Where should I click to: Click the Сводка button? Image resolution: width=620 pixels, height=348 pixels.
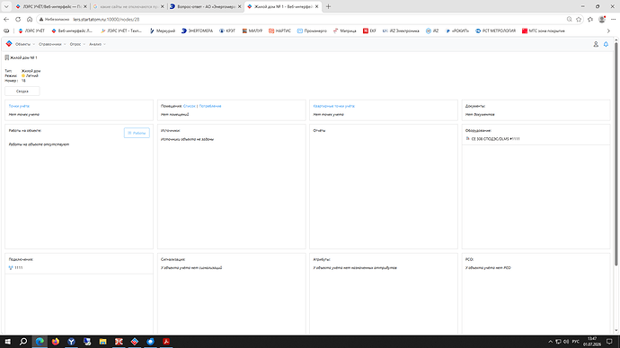(x=22, y=91)
